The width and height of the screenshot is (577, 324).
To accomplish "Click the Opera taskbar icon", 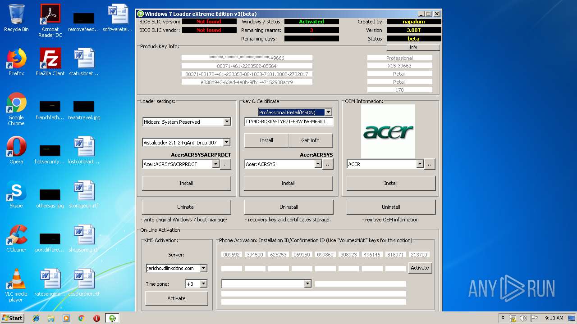I will click(x=96, y=318).
